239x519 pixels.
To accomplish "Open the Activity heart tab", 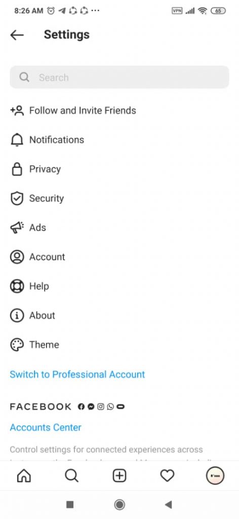I will (167, 476).
